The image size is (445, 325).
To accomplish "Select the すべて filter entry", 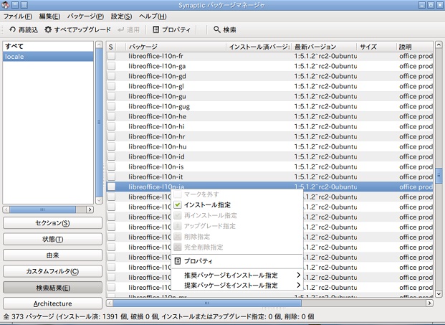I will point(48,47).
